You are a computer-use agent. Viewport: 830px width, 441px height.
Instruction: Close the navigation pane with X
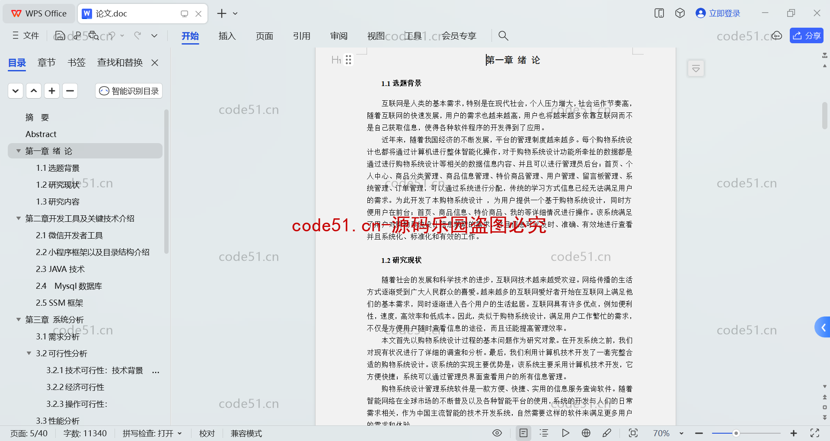click(155, 63)
